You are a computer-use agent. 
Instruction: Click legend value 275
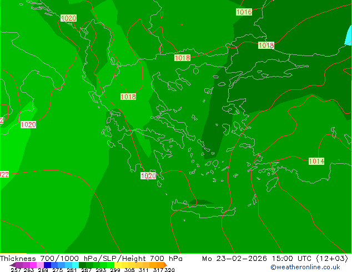58,270
